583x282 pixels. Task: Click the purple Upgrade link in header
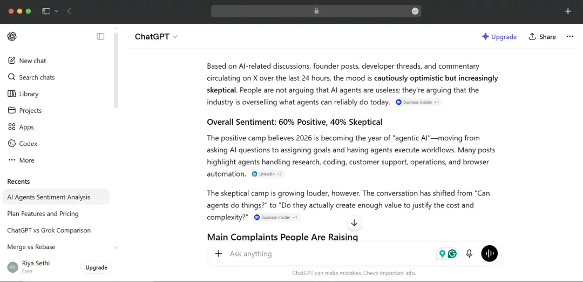coord(499,36)
